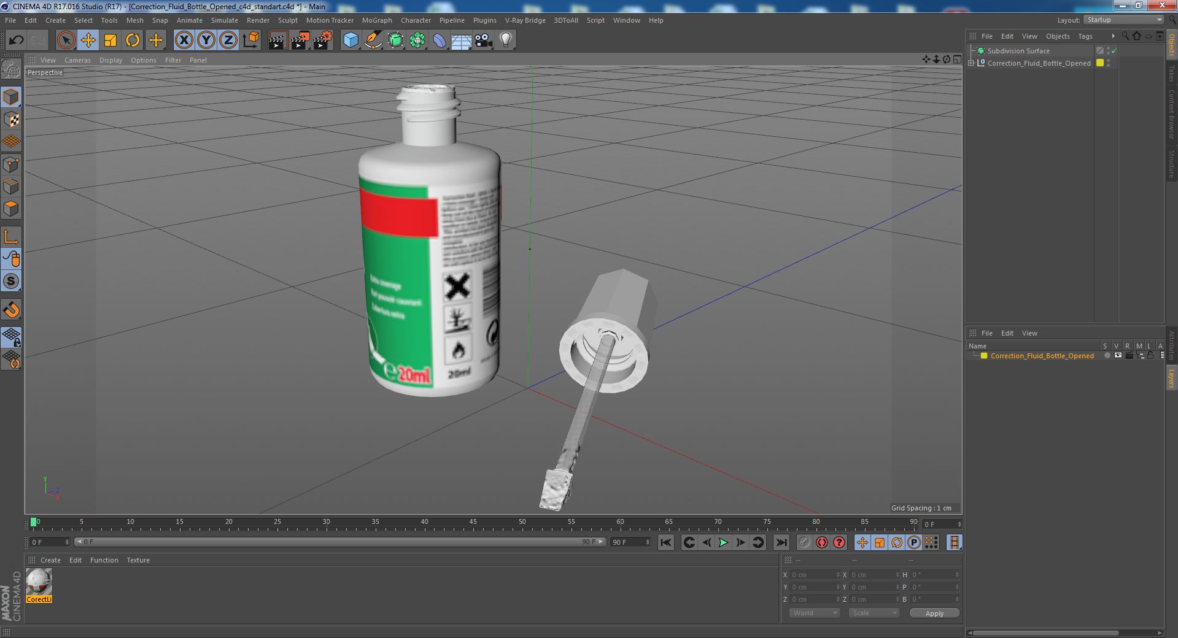The image size is (1178, 638).
Task: Select the CorectLi material thumbnail
Action: (39, 585)
